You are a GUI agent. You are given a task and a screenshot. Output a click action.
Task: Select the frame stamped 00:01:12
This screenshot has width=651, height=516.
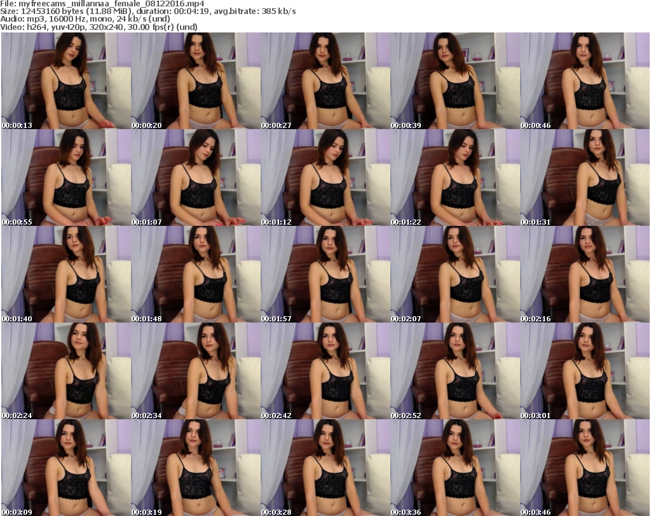click(x=325, y=178)
